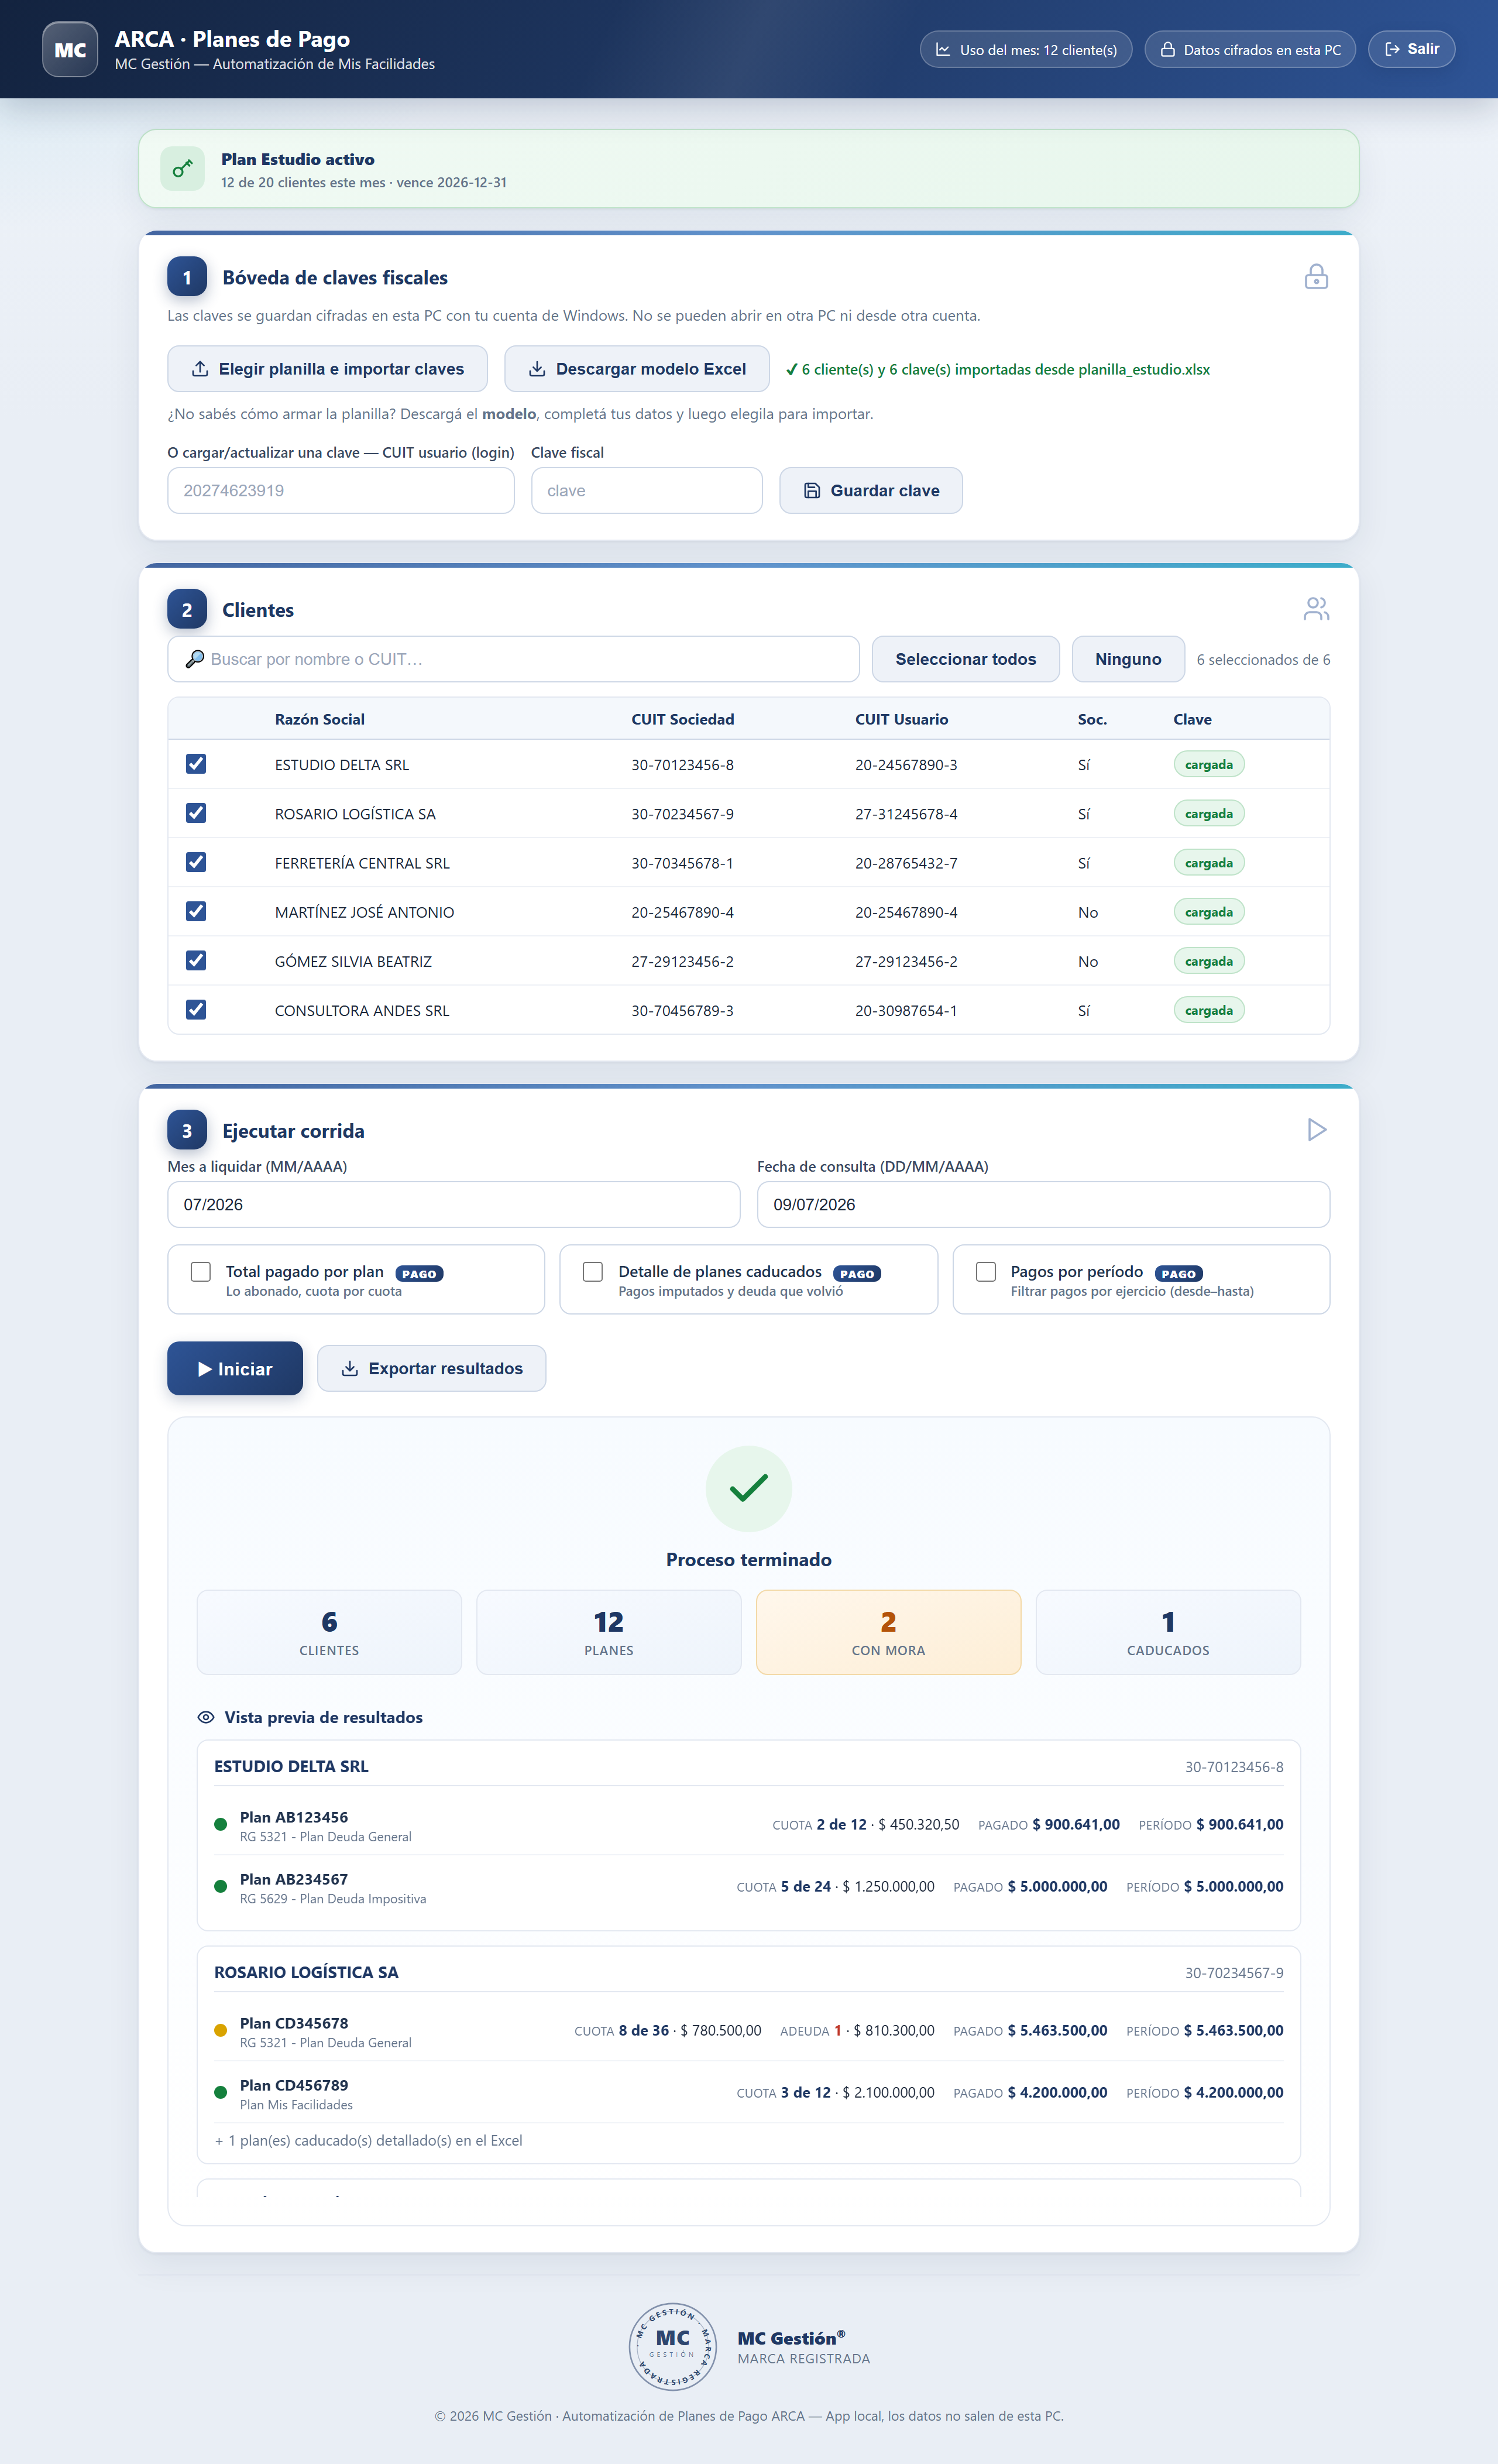The height and width of the screenshot is (2464, 1498).
Task: Click CUIT 30-70345678-1 in the table
Action: pos(682,863)
